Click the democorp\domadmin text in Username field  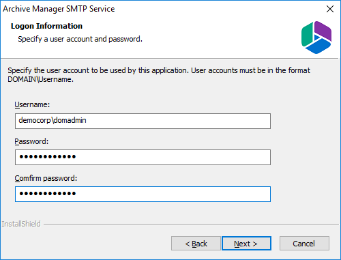coord(53,120)
